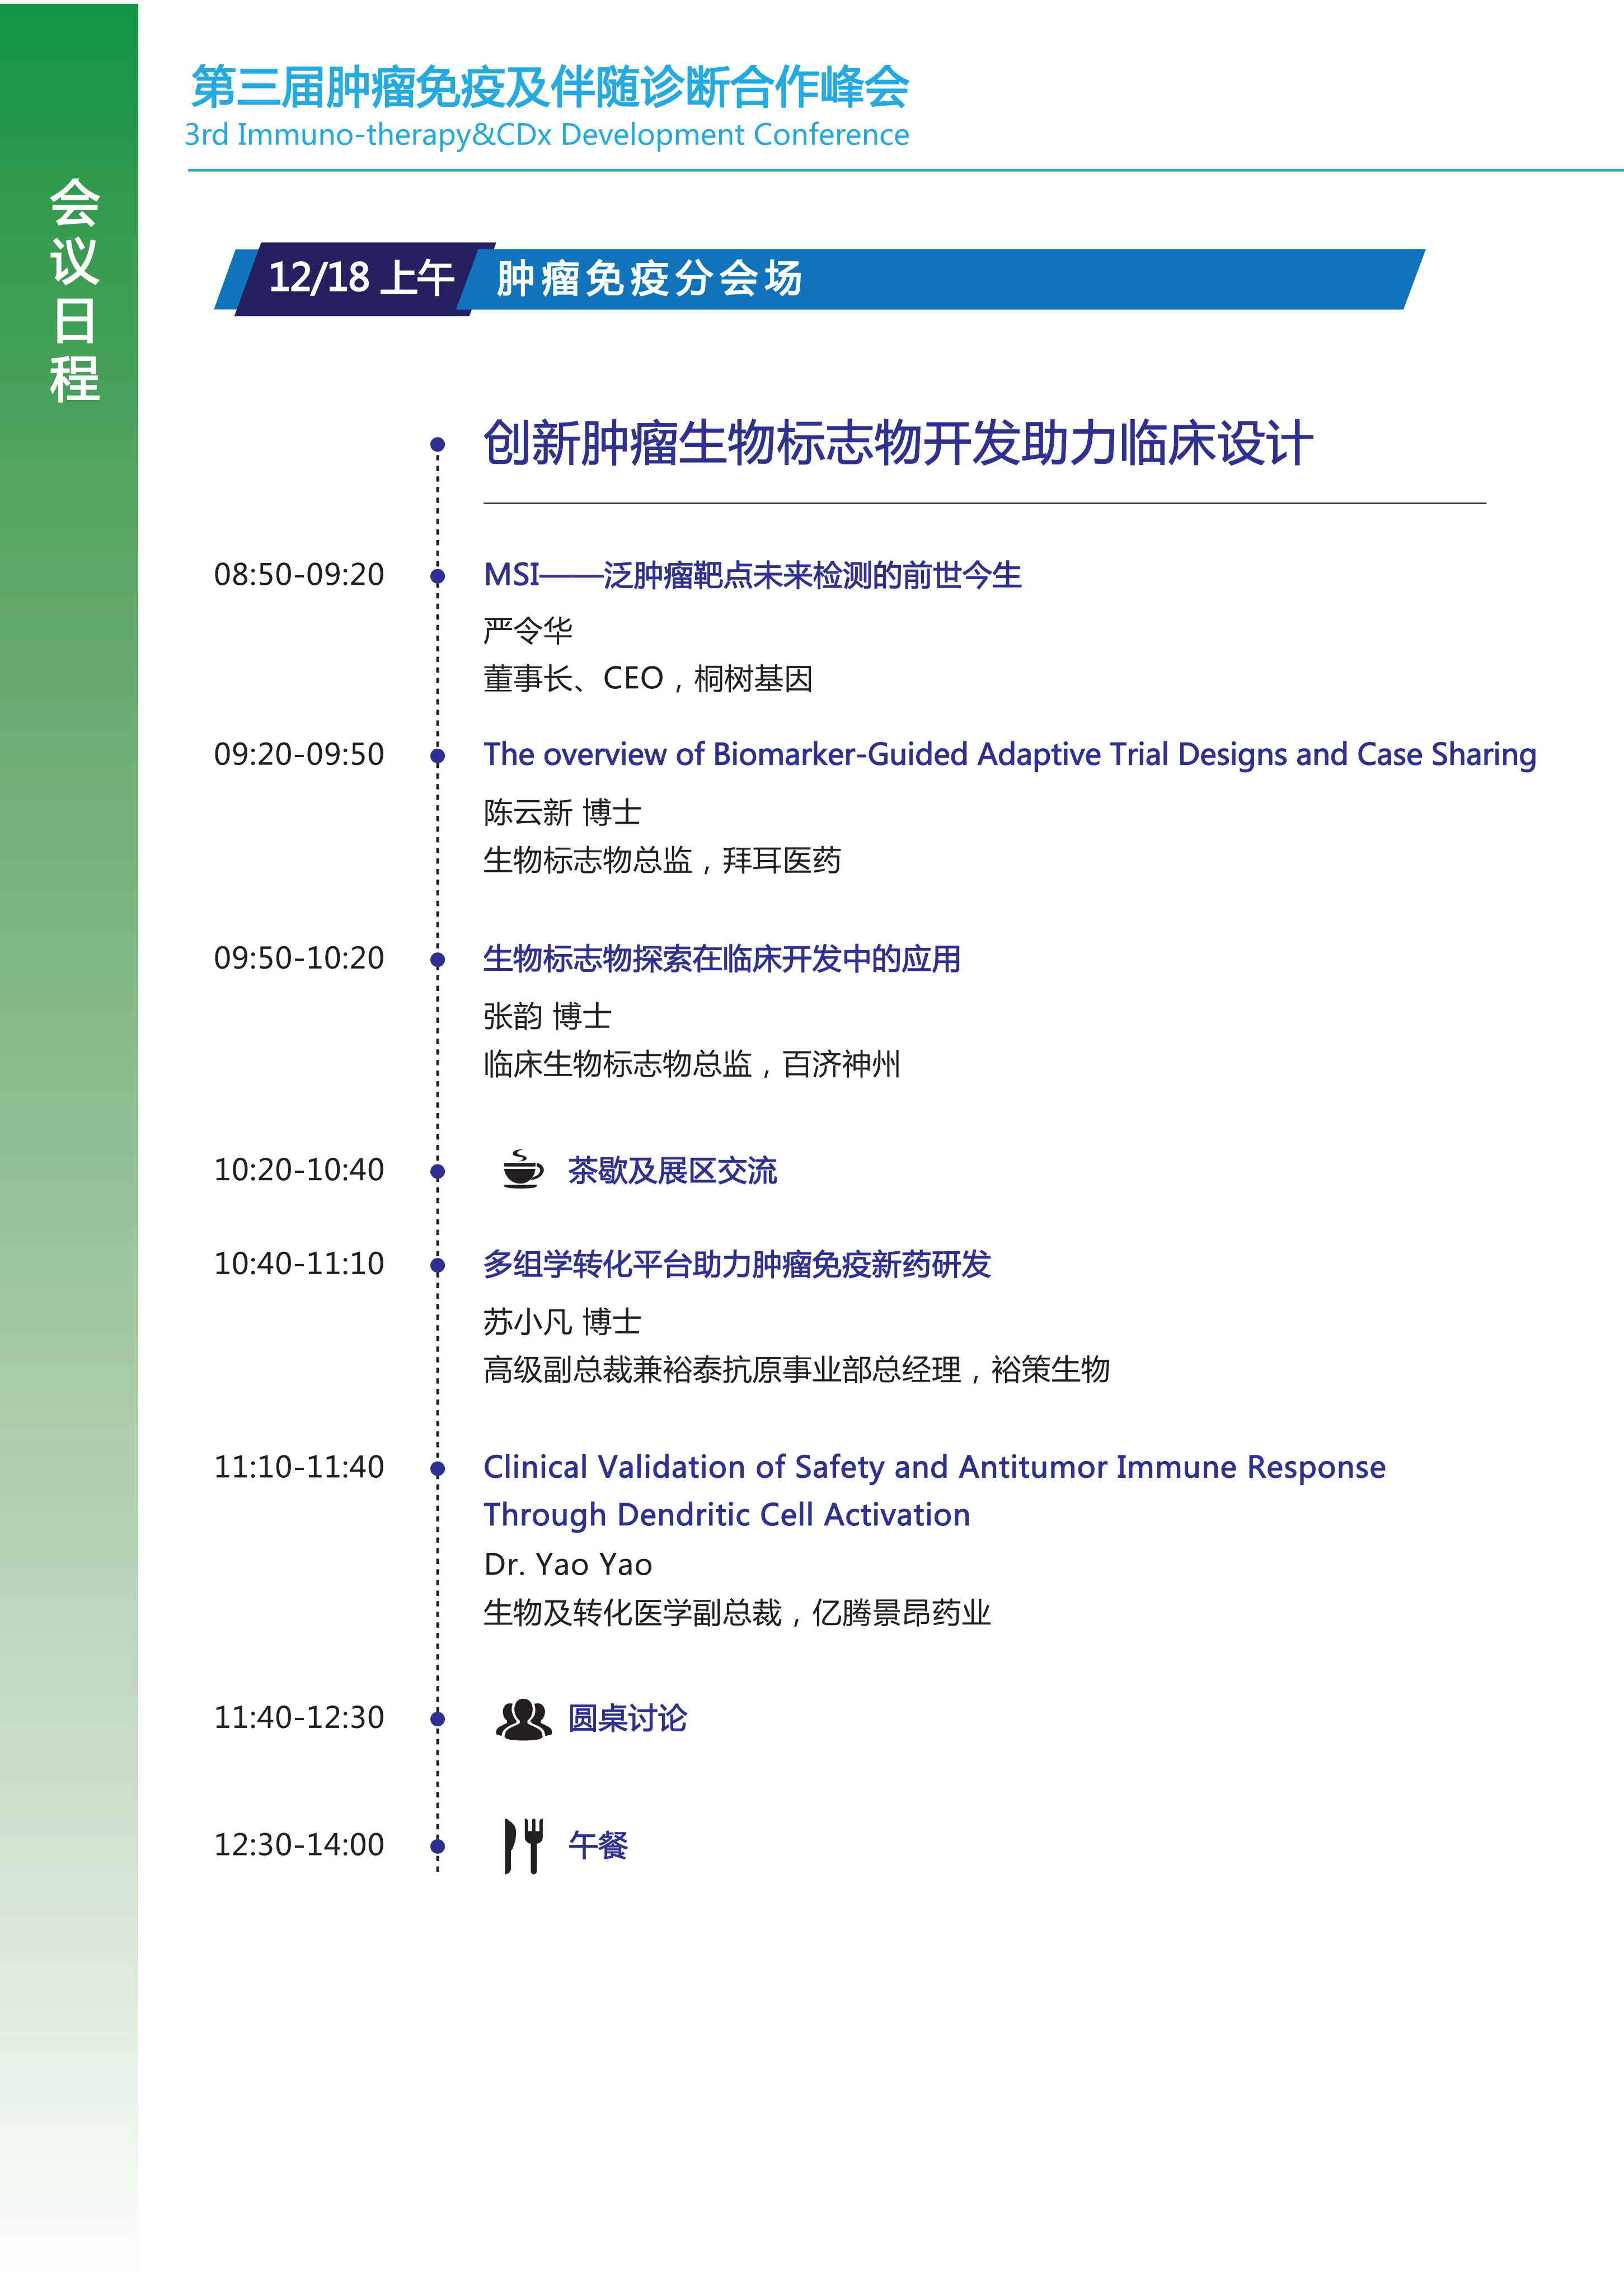Click the time 11:40-12:30
The width and height of the screenshot is (1624, 2278).
click(x=299, y=1718)
